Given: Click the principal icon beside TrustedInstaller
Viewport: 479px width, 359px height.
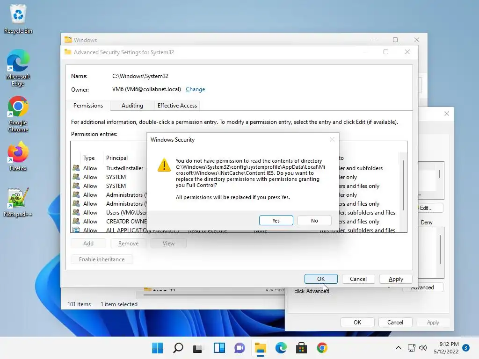Looking at the screenshot, I should coord(76,168).
